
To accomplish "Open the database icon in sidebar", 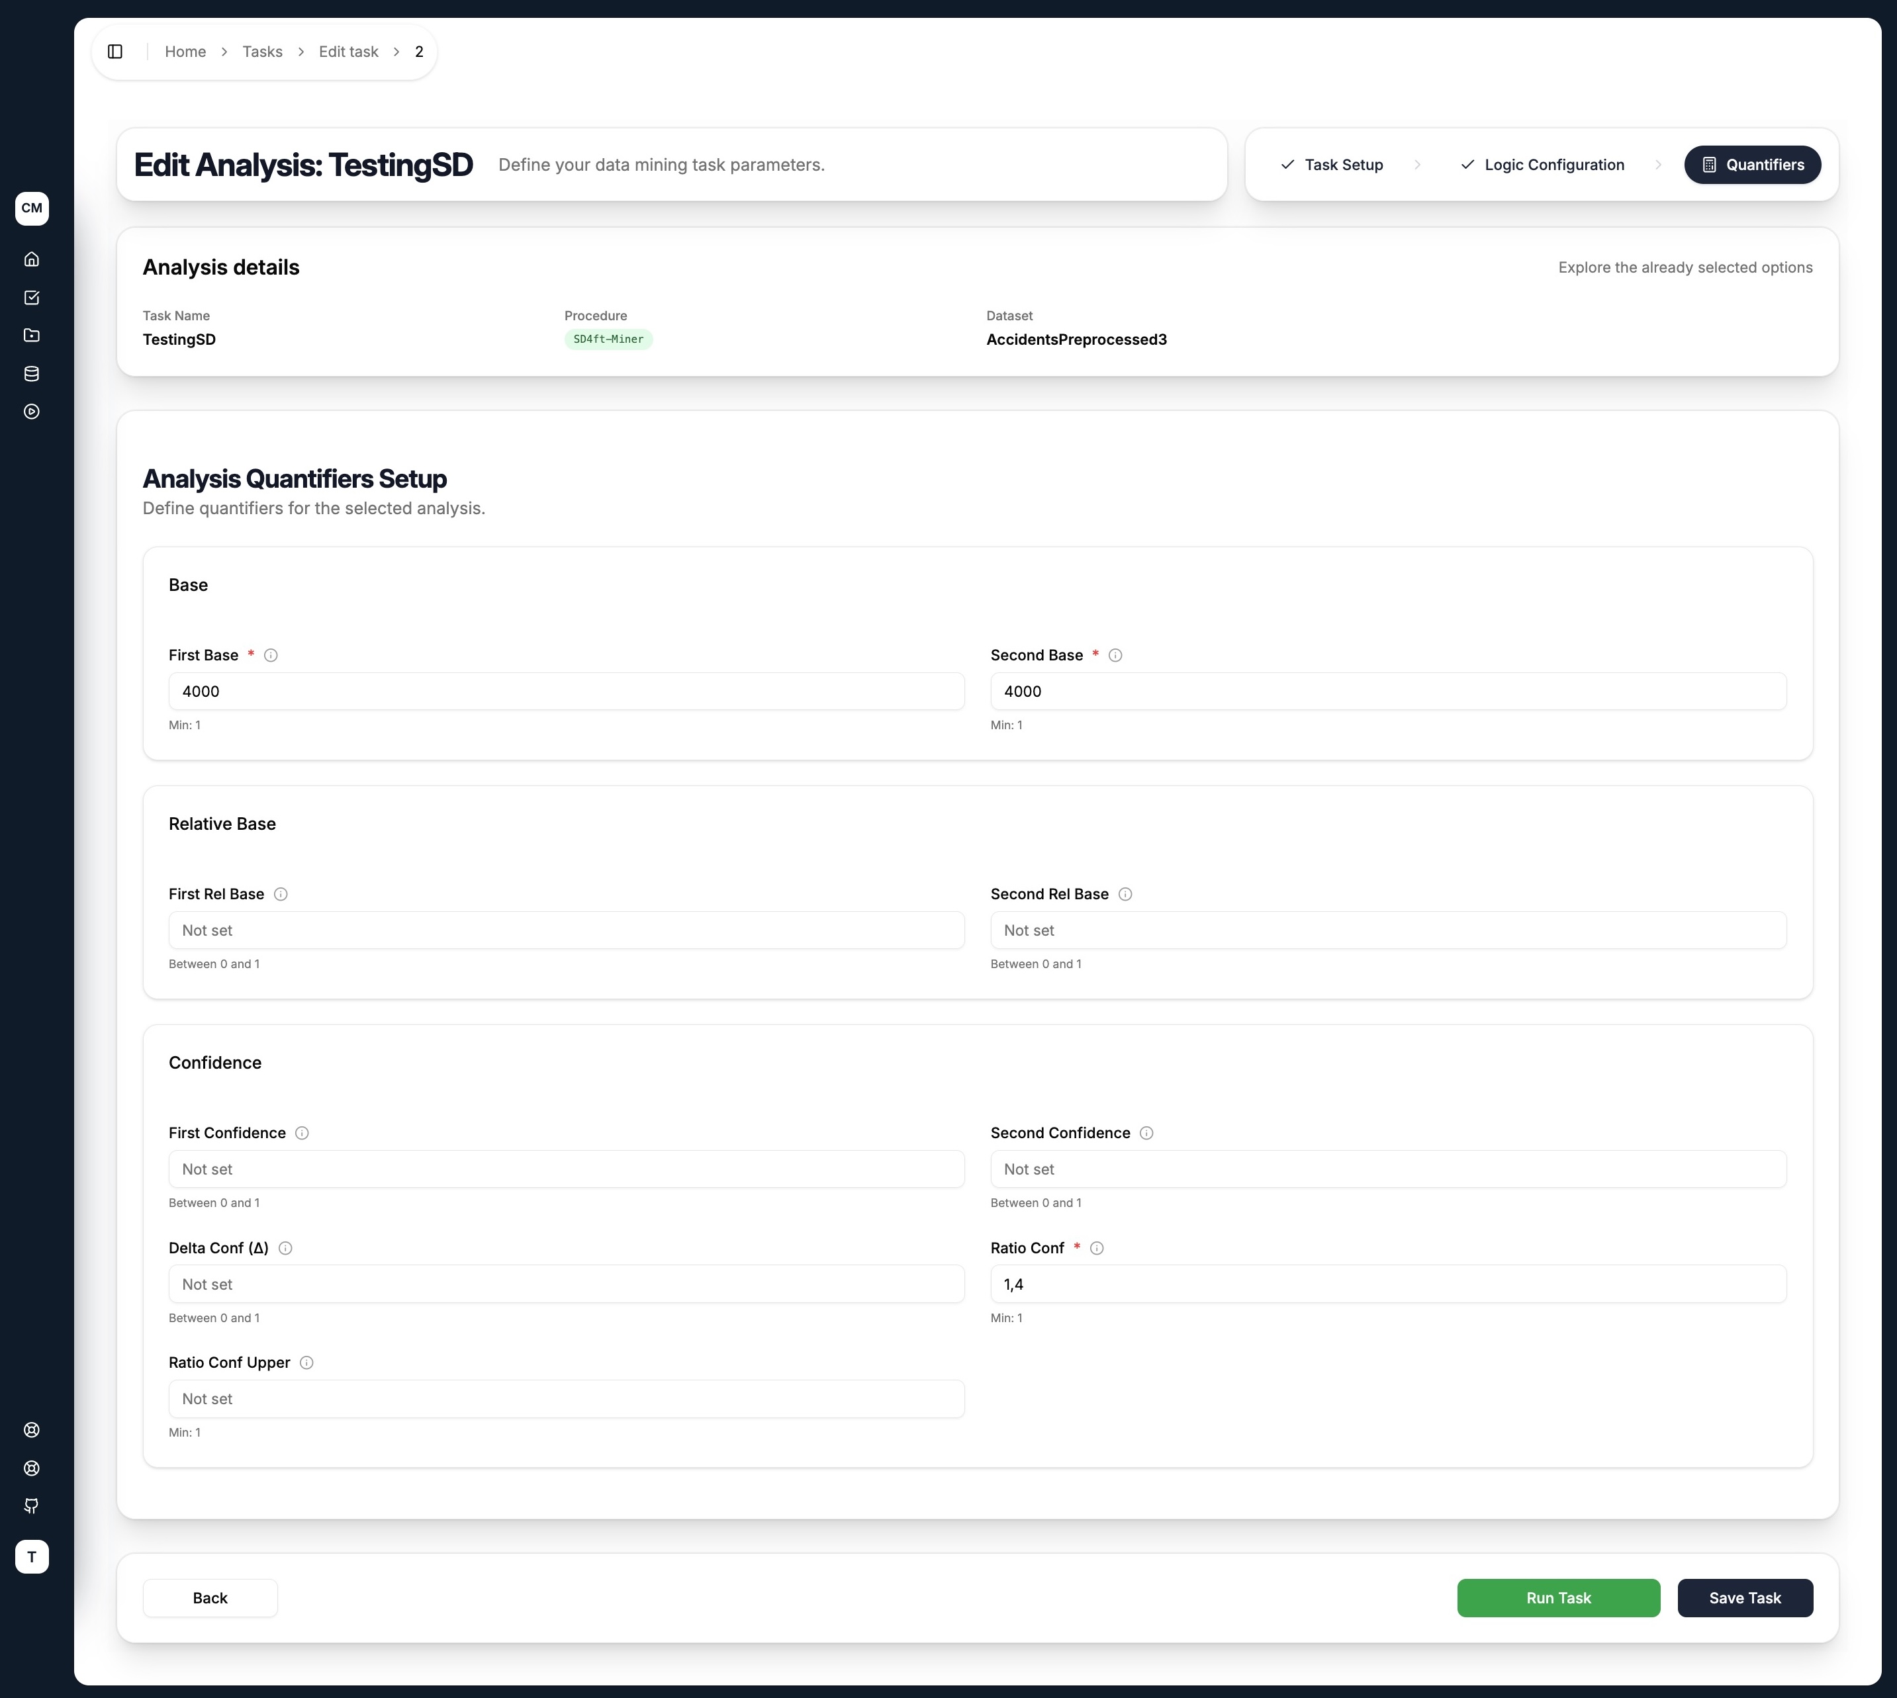I will tap(32, 374).
